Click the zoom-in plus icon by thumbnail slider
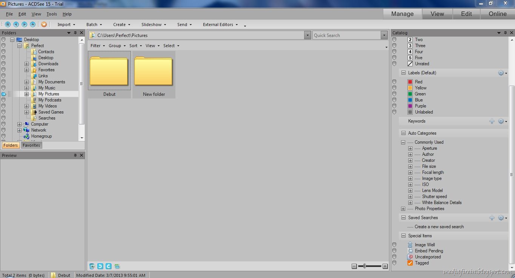Viewport: 515px width, 278px height. (385, 266)
